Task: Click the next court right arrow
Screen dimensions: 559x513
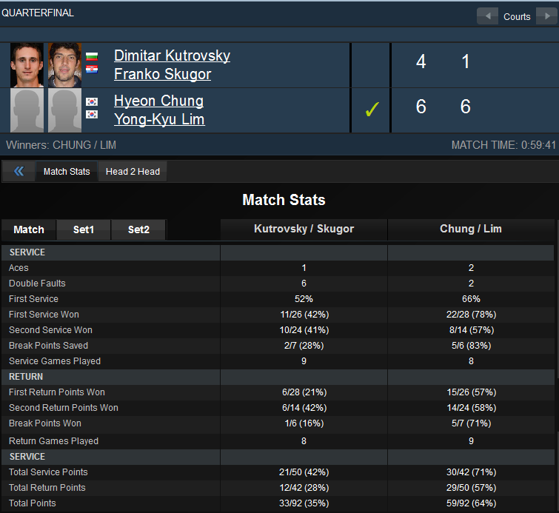Action: 547,16
